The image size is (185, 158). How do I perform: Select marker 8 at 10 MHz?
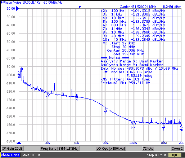pyautogui.click(x=163, y=126)
